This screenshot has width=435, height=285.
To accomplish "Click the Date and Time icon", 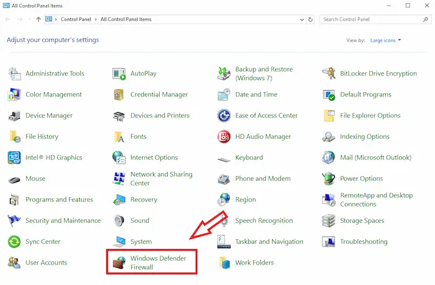I will (x=224, y=95).
